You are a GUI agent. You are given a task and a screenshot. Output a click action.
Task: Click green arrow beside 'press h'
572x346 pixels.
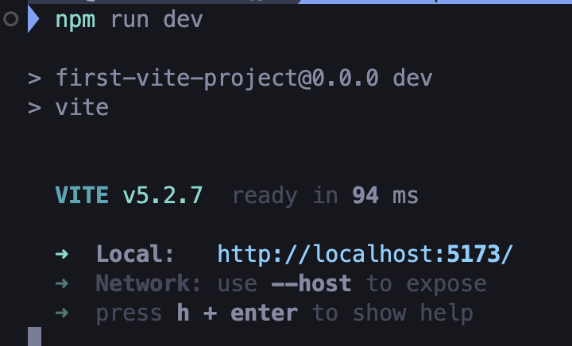[x=62, y=313]
